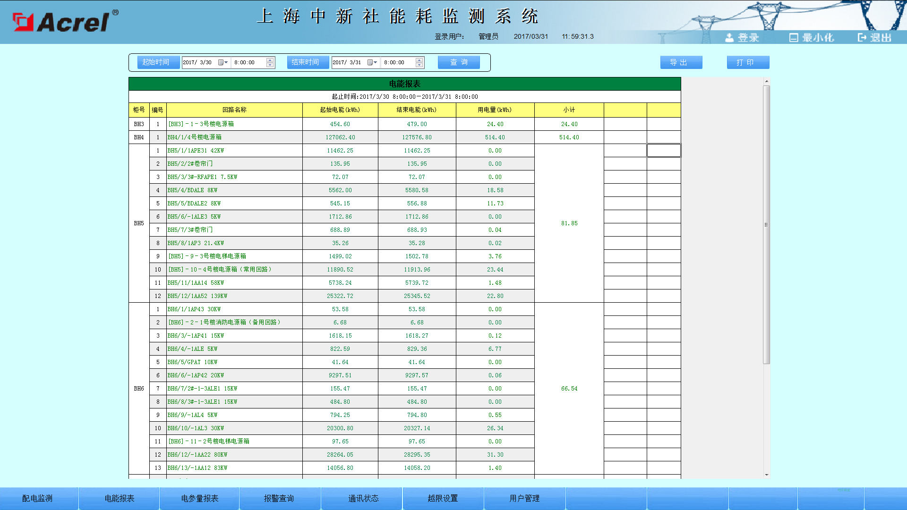
Task: Click the 最小化 minimize icon in header
Action: (x=794, y=38)
